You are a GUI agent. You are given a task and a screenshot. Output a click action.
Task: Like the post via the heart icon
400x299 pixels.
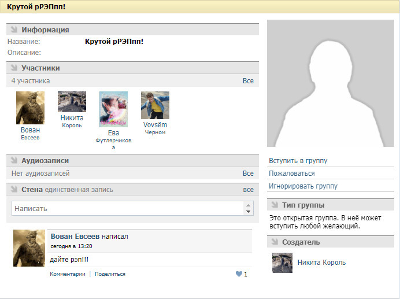coord(239,274)
